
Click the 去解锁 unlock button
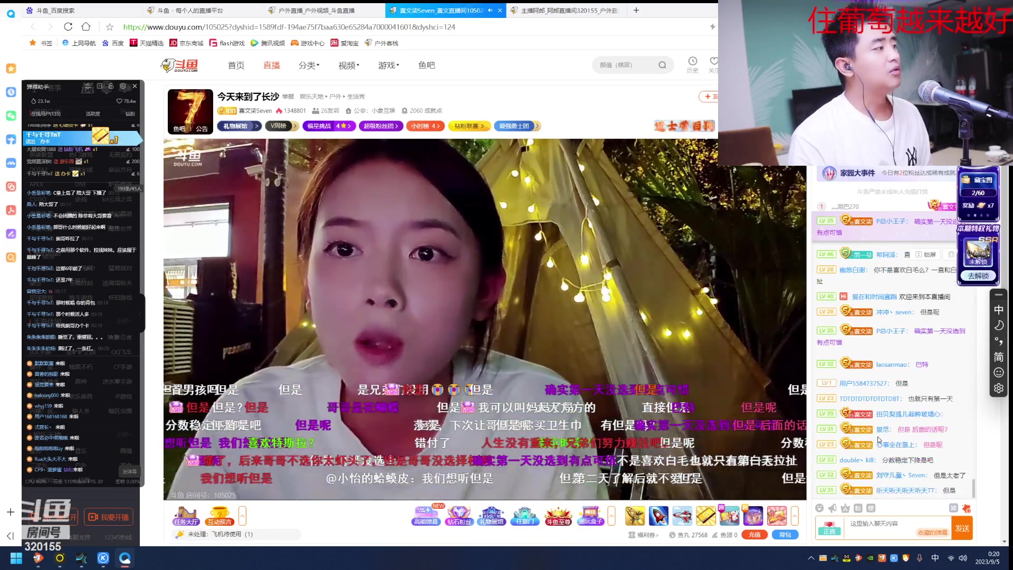coord(978,276)
